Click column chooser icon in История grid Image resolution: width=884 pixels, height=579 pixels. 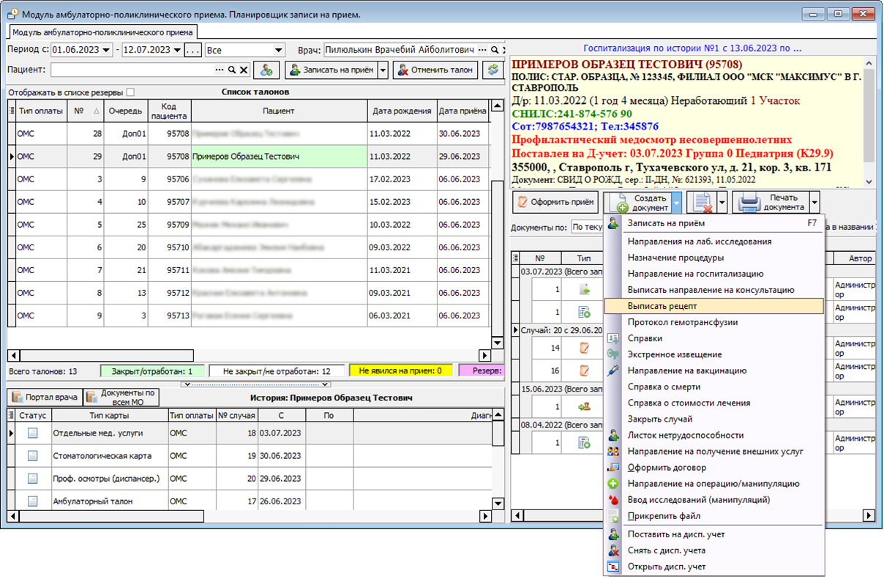12,415
